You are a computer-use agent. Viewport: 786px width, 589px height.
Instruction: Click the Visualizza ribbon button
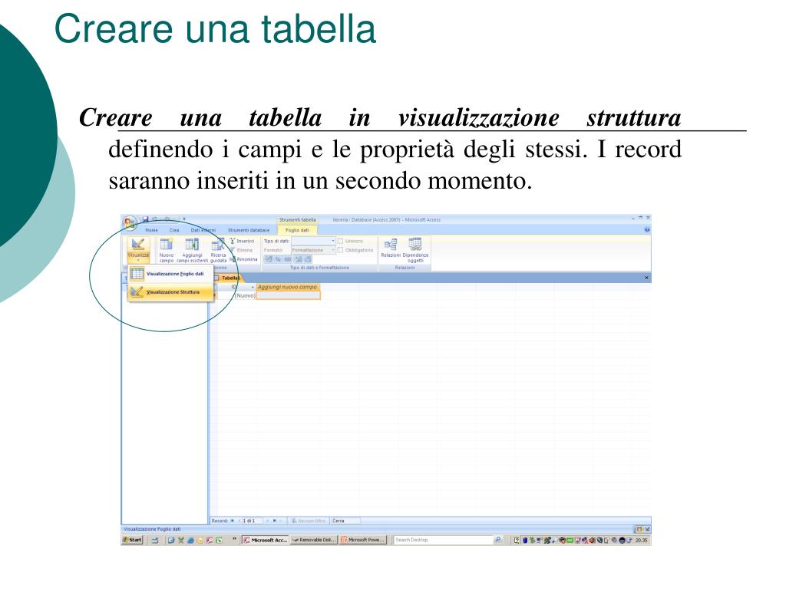pyautogui.click(x=138, y=249)
